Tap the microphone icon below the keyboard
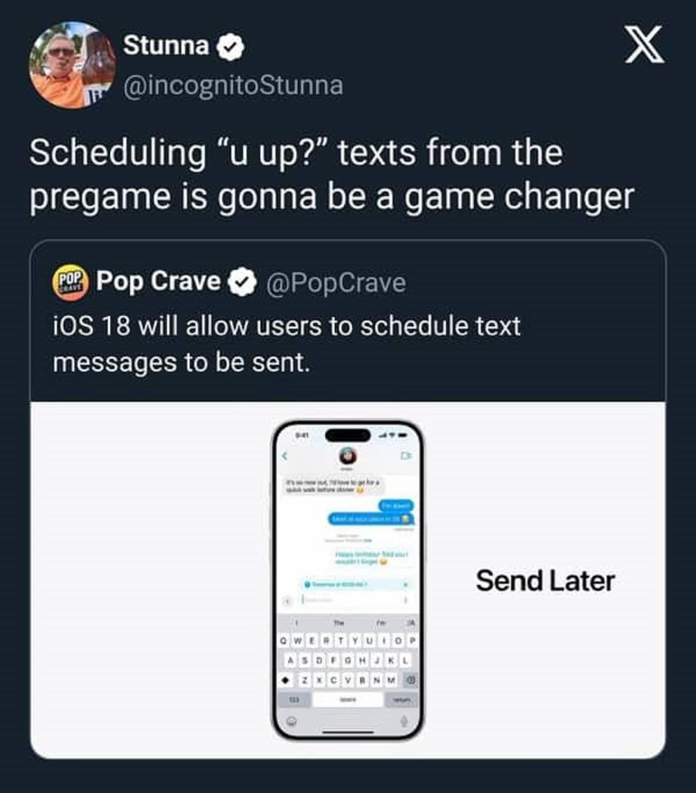Screen dimensions: 696x793 pyautogui.click(x=404, y=721)
